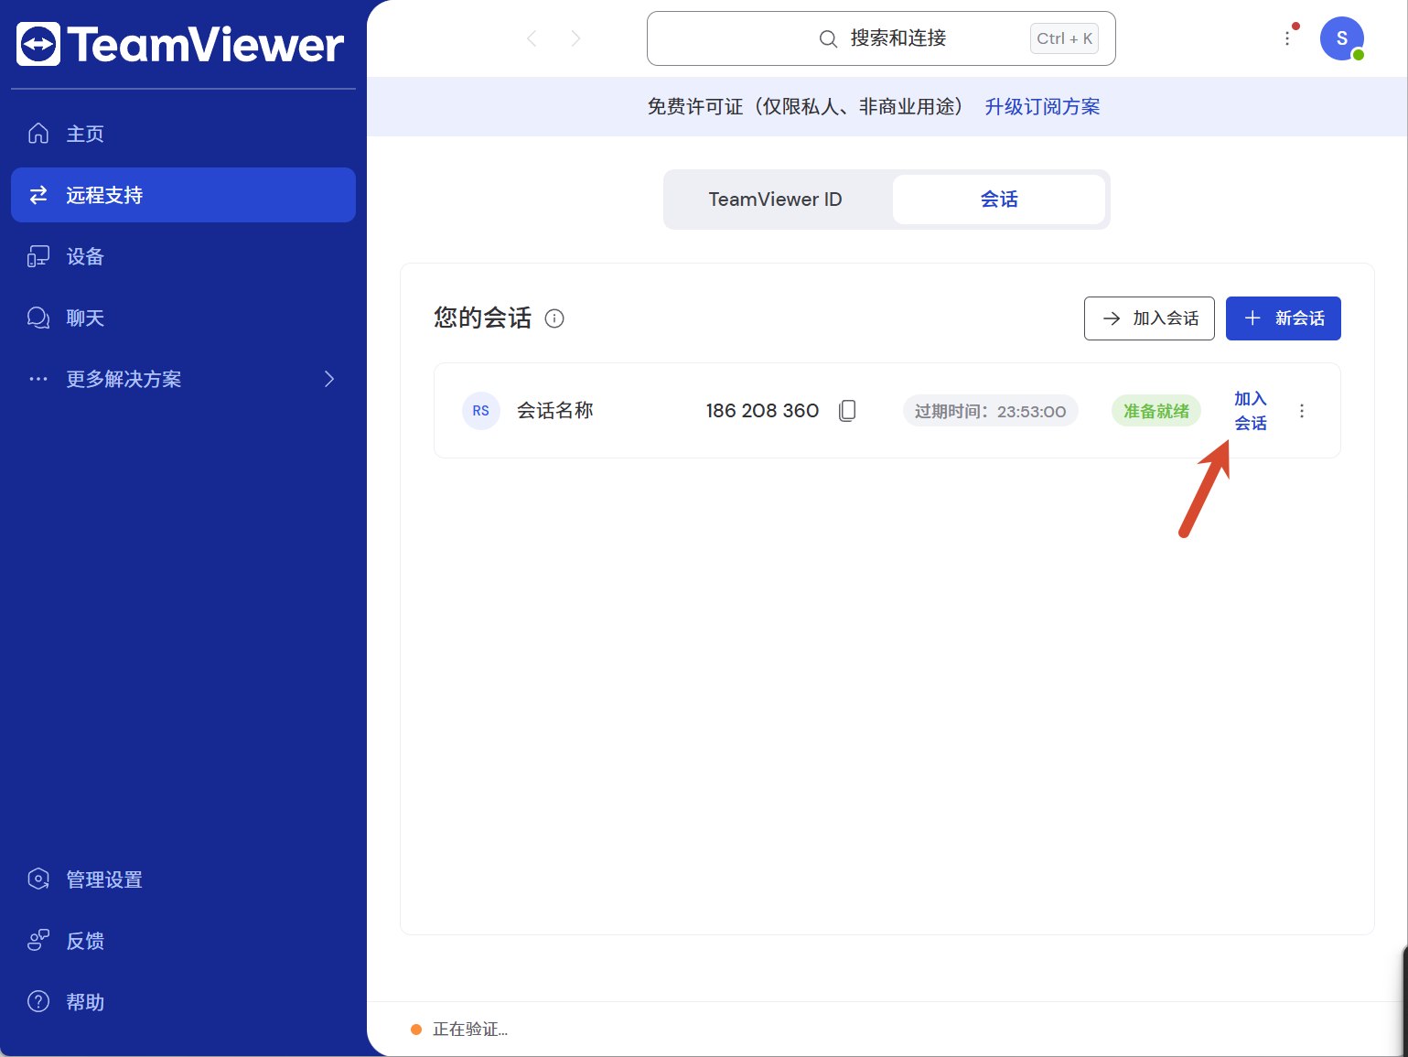The height and width of the screenshot is (1057, 1408).
Task: Click the 会话名称 session title
Action: point(555,411)
